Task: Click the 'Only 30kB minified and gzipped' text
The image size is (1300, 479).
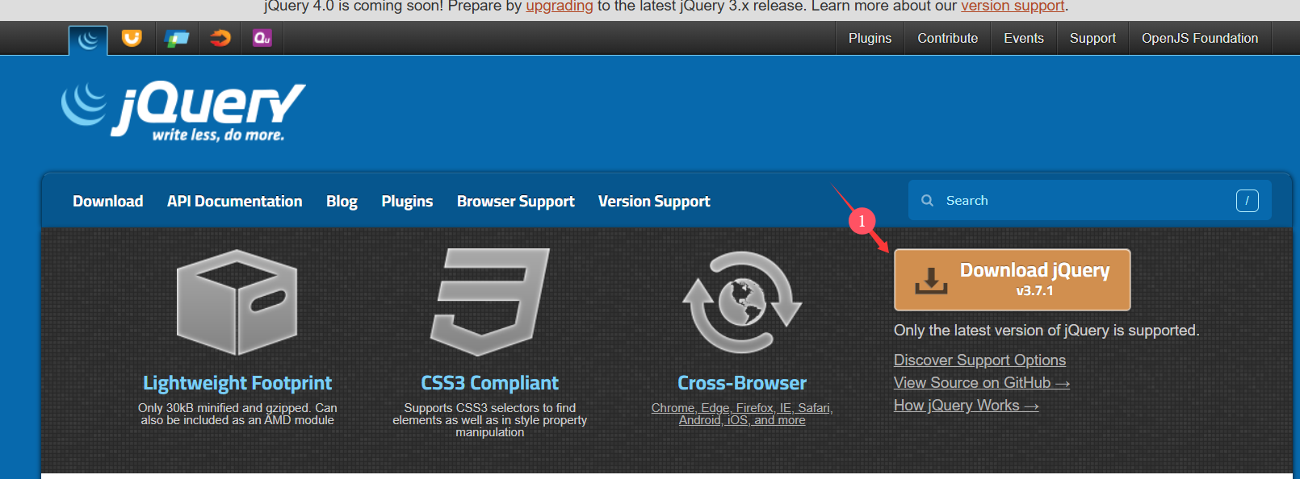Action: [x=237, y=414]
